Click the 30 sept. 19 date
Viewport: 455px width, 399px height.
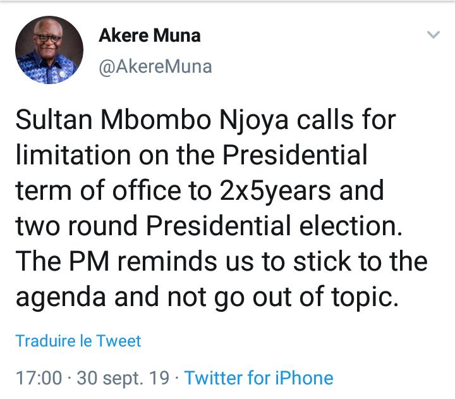123,378
